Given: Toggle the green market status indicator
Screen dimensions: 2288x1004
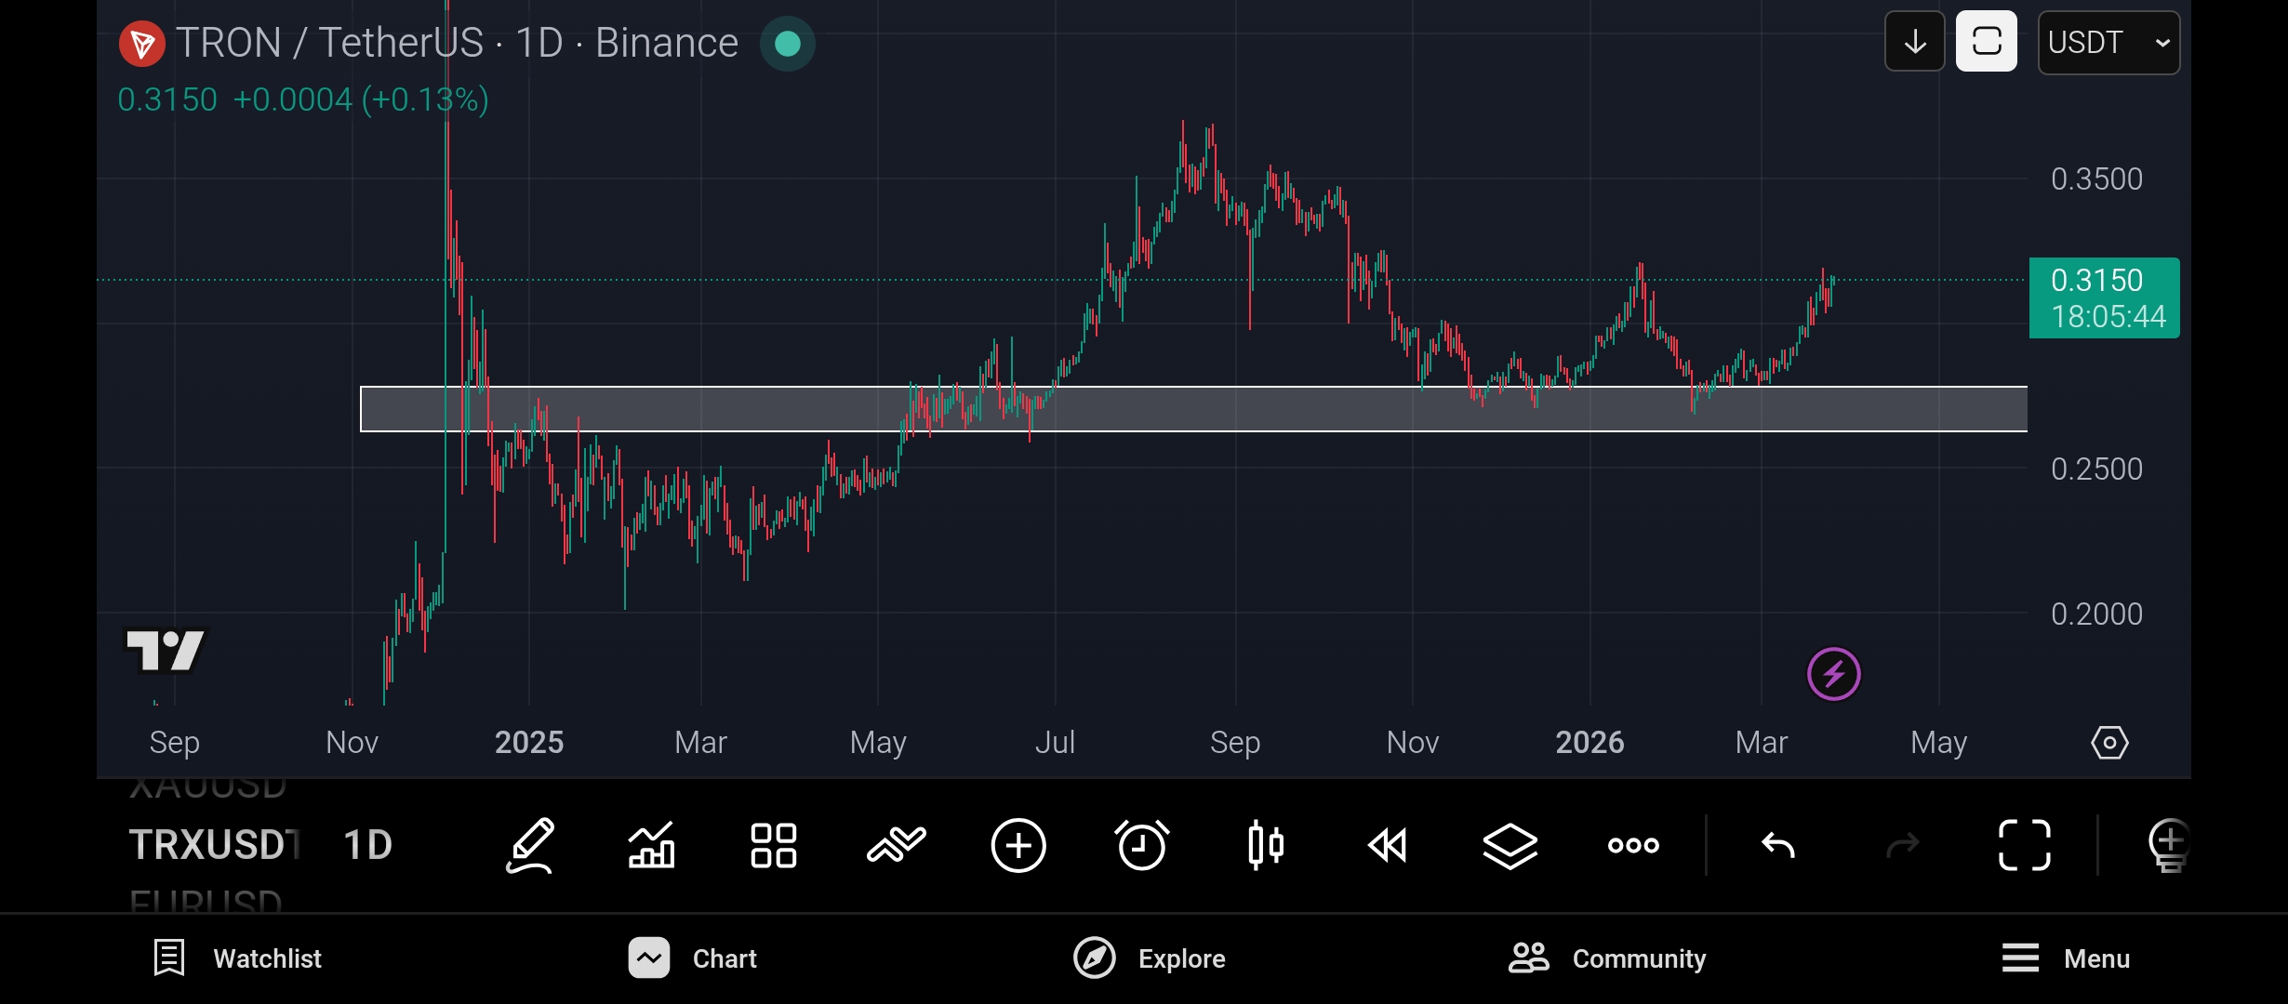Looking at the screenshot, I should pyautogui.click(x=788, y=44).
